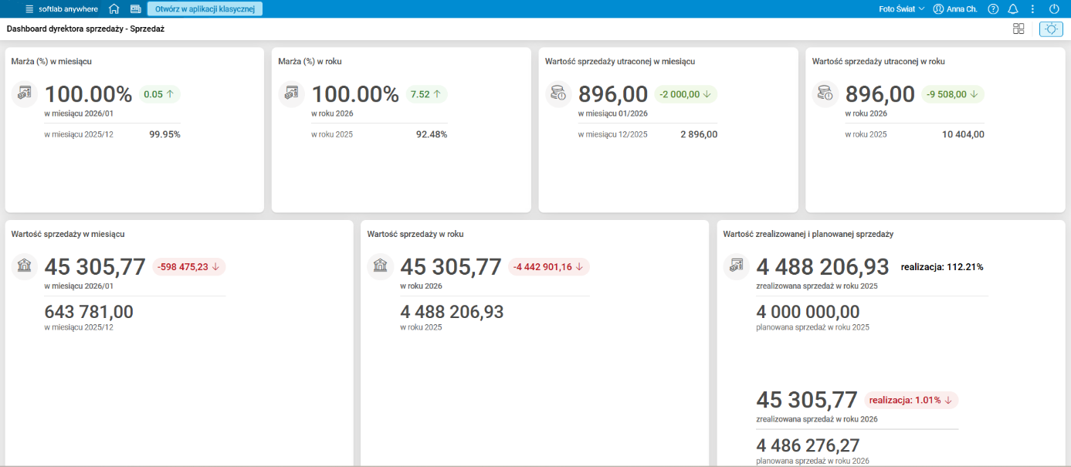Click icon in 'Marża (%) w roku' card

click(x=291, y=93)
